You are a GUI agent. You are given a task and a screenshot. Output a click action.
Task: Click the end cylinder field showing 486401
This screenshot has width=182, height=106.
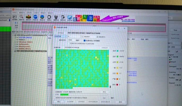pyautogui.click(x=90, y=37)
